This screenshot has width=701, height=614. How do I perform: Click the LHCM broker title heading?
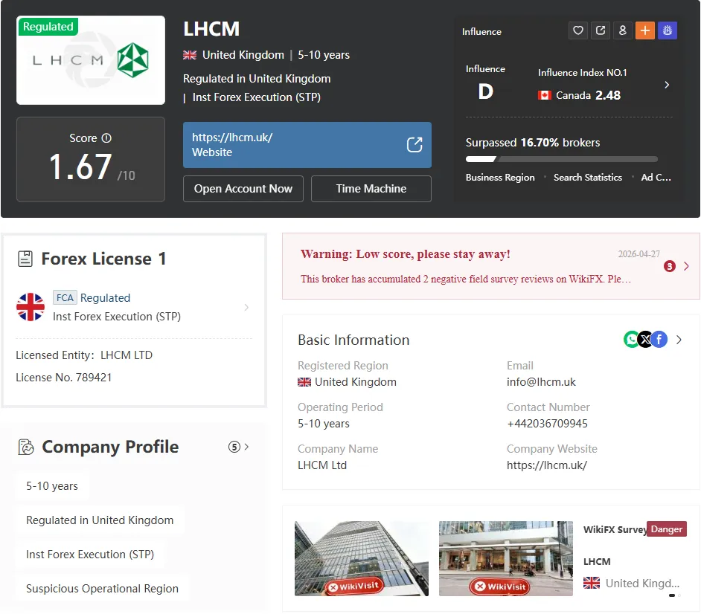point(211,29)
